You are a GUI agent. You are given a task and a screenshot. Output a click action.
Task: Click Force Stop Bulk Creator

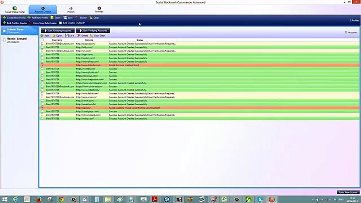(43, 23)
